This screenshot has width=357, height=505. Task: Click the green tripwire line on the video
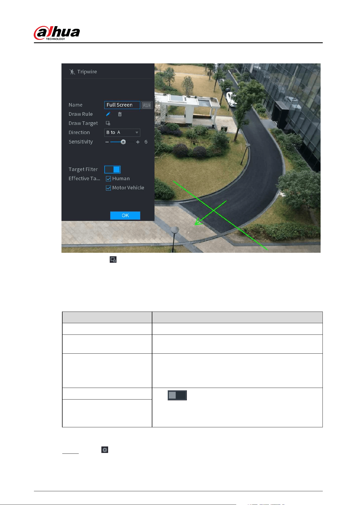point(220,215)
